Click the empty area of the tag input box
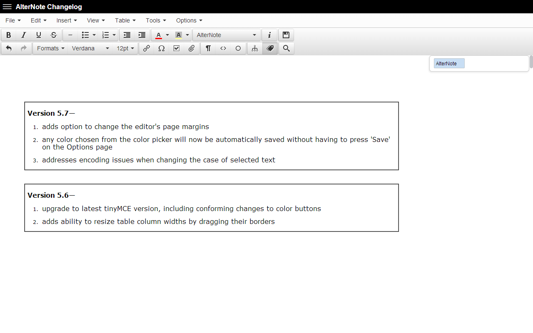 click(496, 63)
